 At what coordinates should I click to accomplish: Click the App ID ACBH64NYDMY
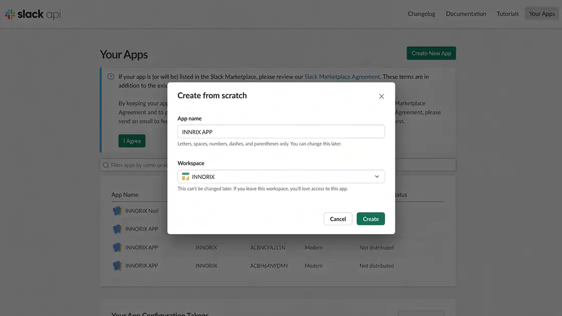click(x=269, y=266)
